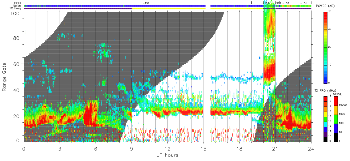Click the 'UT hours' x-axis title

tap(167, 155)
